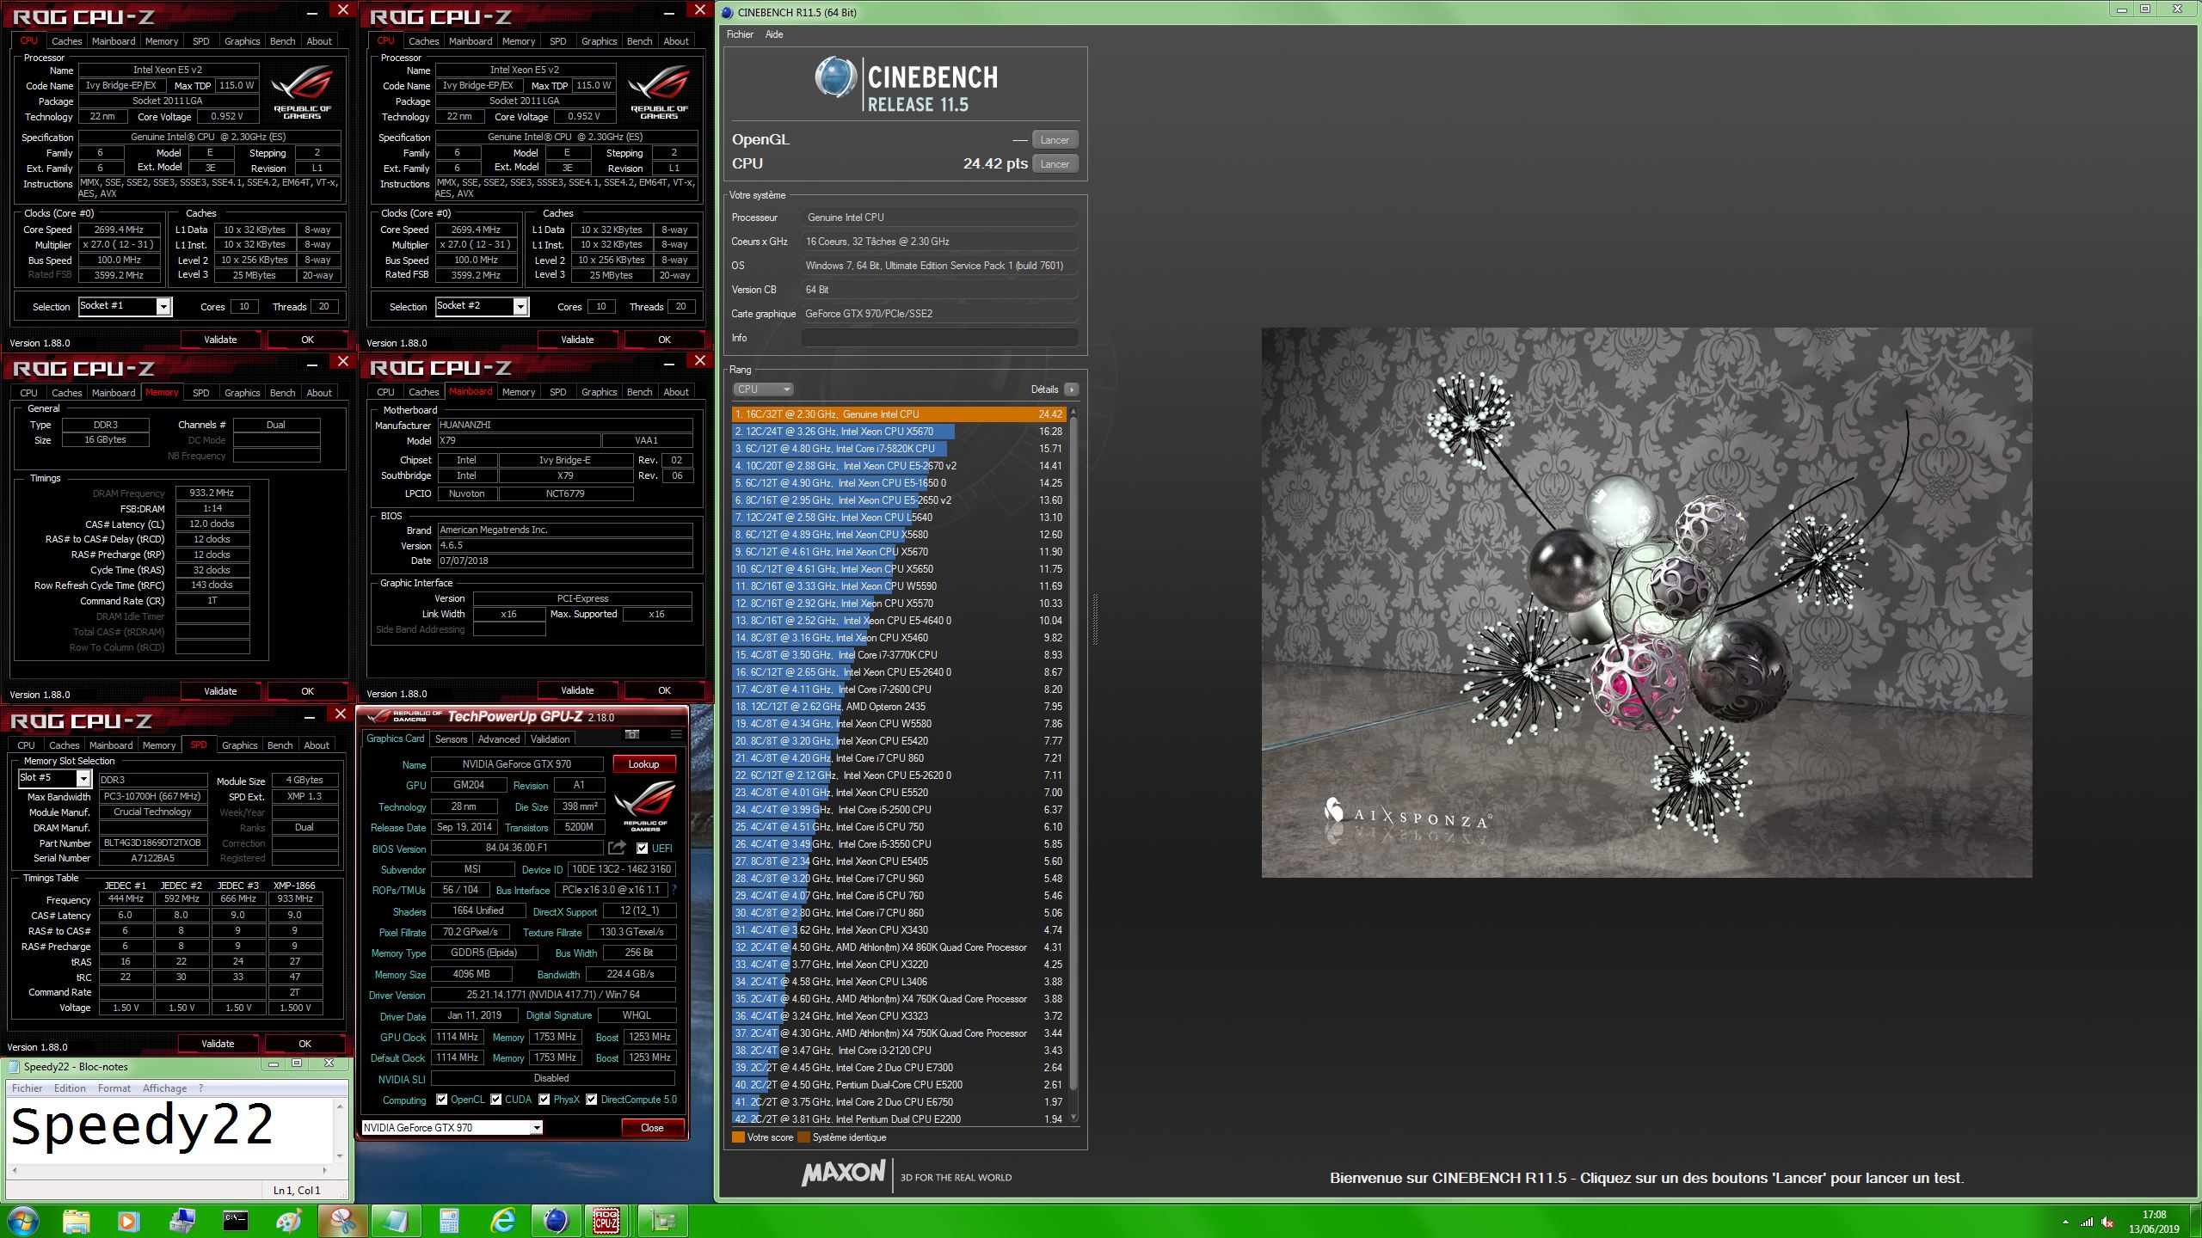Image resolution: width=2202 pixels, height=1238 pixels.
Task: Expand the Détails arrow in Rang panel
Action: (1071, 389)
